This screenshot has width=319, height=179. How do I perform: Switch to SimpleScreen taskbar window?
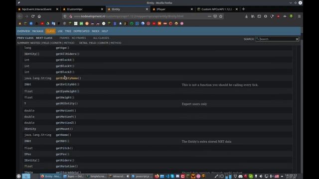[x=96, y=176]
